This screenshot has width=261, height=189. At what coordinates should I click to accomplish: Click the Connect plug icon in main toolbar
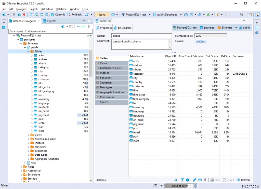14,15
